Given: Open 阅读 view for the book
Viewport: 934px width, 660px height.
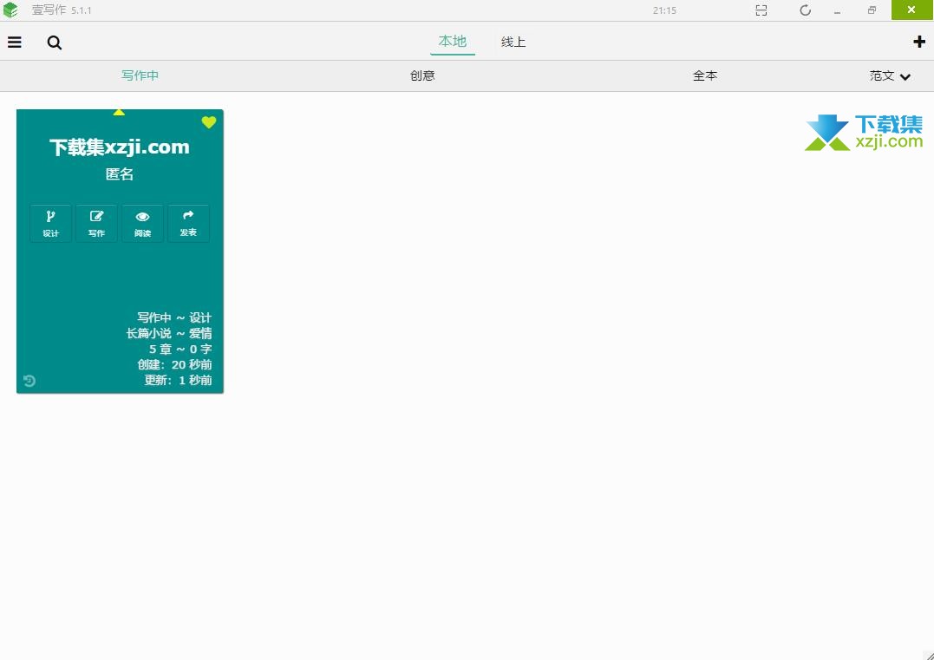Looking at the screenshot, I should tap(142, 224).
